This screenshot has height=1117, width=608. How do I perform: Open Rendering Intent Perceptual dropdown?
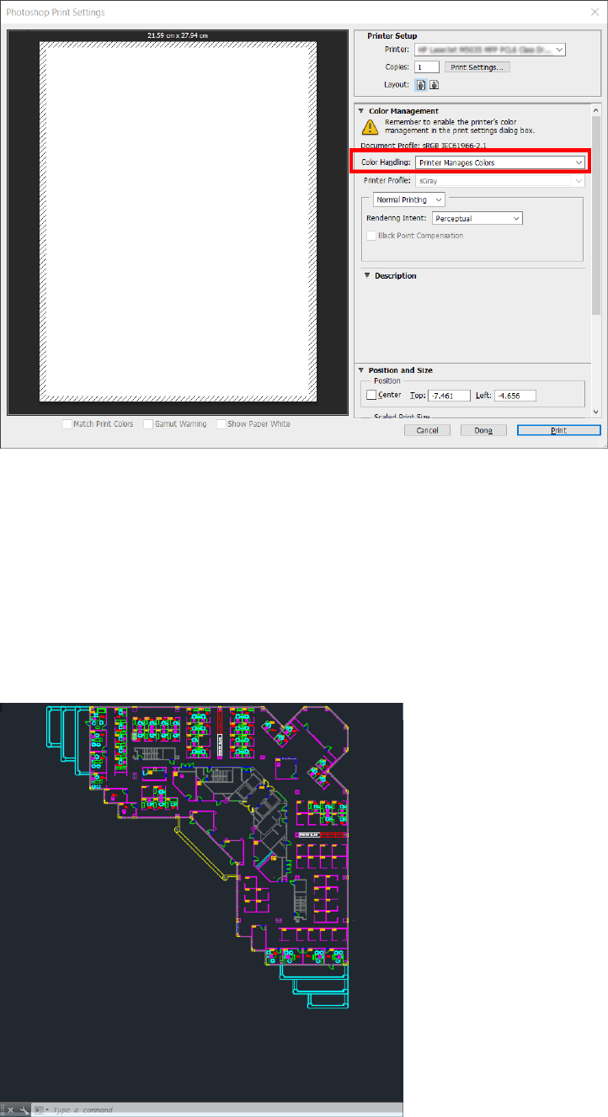(x=477, y=218)
